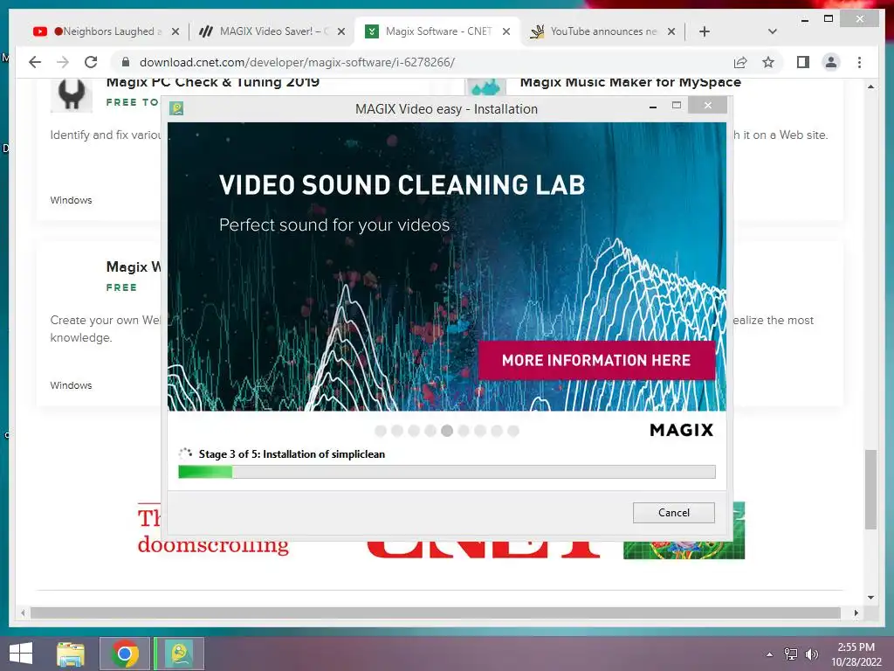Go back in Chrome
The height and width of the screenshot is (671, 894).
(35, 62)
